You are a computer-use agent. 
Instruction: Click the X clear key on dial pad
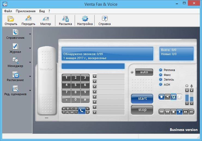pyautogui.click(x=88, y=112)
